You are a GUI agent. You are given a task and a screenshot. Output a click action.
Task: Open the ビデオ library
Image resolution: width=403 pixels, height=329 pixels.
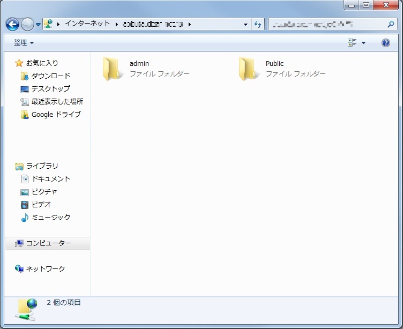[41, 205]
